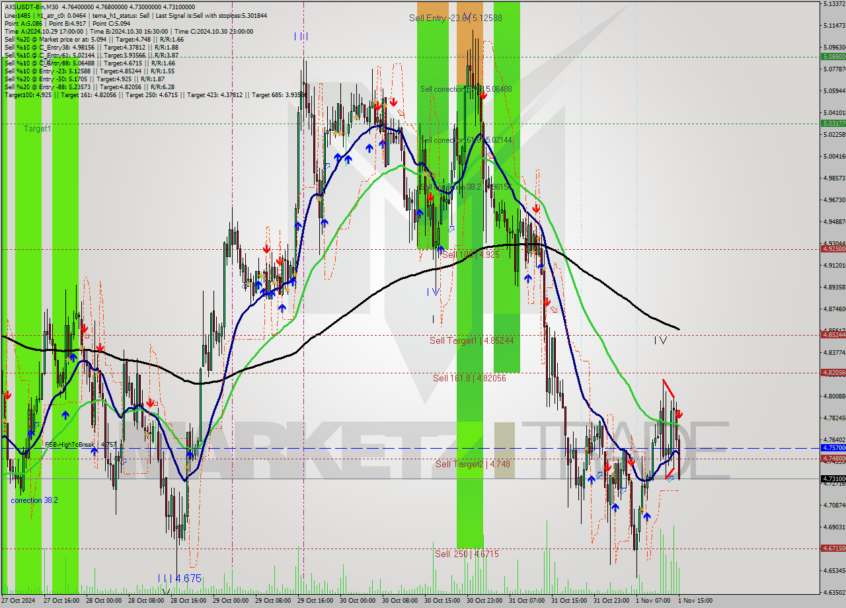Screen dimensions: 846x608
Task: Click the blue 'correction 38.2' label
Action: [x=34, y=500]
